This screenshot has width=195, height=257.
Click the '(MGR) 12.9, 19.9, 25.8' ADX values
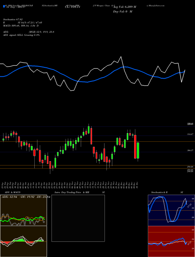pyautogui.click(x=41, y=32)
